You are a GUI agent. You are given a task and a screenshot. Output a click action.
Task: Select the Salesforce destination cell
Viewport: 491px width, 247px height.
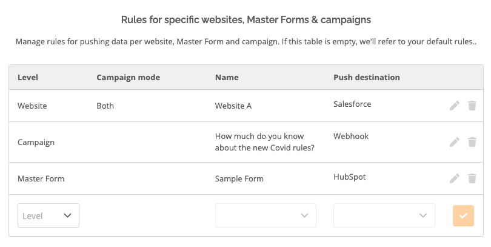click(352, 104)
